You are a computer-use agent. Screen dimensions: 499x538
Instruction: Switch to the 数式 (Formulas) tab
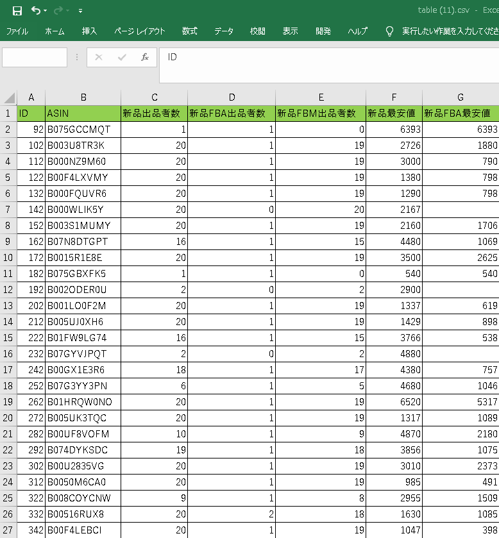[189, 31]
